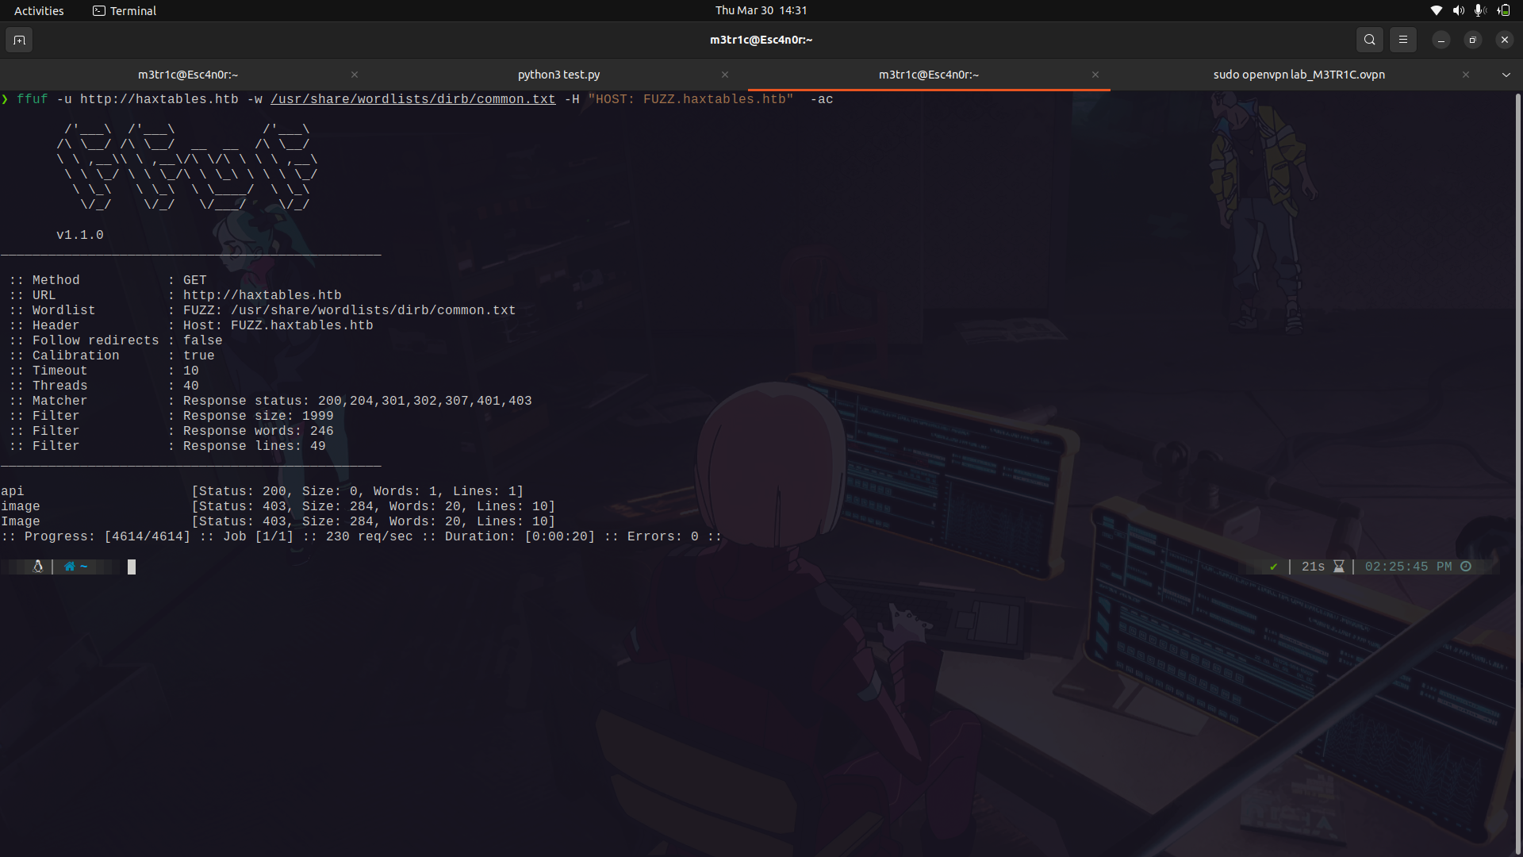Open the date and time display Thu Mar 30
Screen dimensions: 1523x857
point(761,10)
